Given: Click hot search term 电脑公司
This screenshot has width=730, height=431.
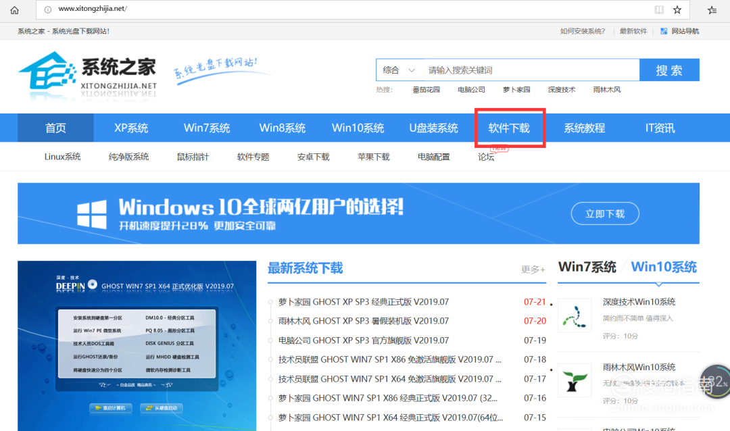Looking at the screenshot, I should [471, 90].
